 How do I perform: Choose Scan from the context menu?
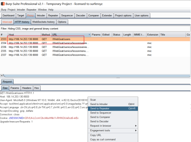[113, 100]
